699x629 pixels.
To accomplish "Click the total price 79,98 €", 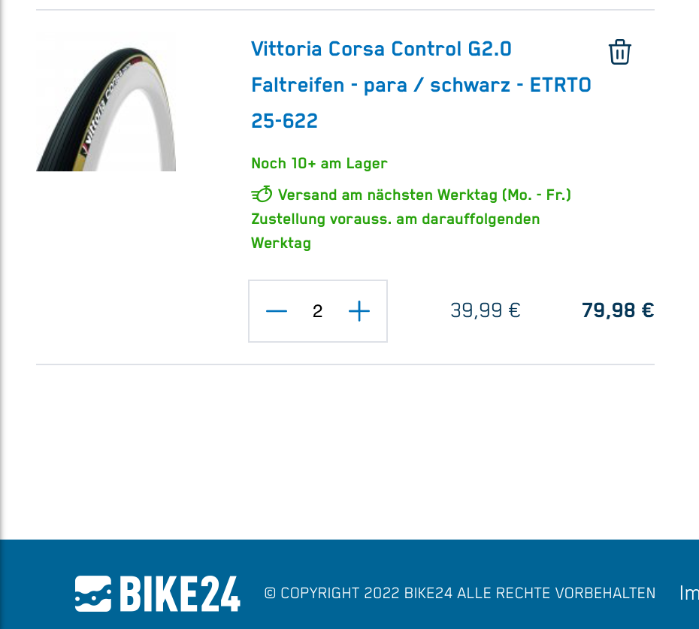I will (618, 310).
